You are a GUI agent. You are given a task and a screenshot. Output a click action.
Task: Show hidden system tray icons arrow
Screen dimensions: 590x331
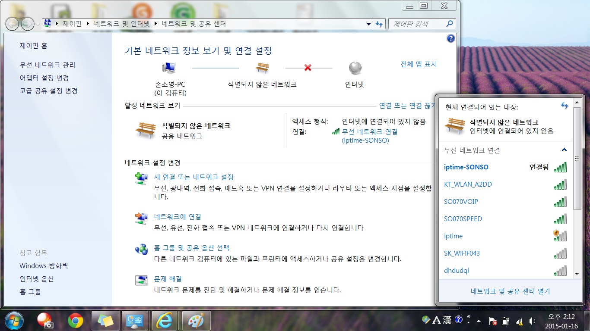479,321
